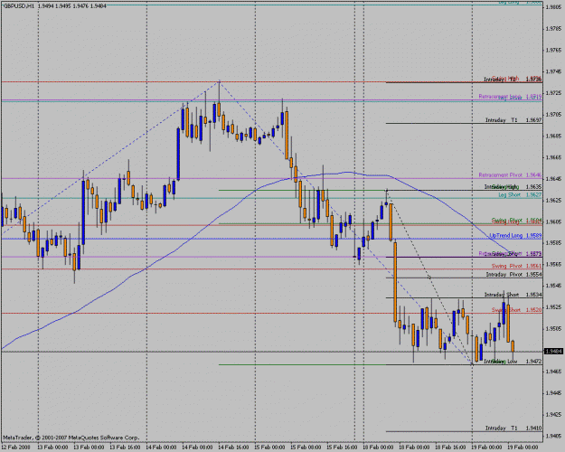Select 1.9685 on the price scale

[x=554, y=136]
